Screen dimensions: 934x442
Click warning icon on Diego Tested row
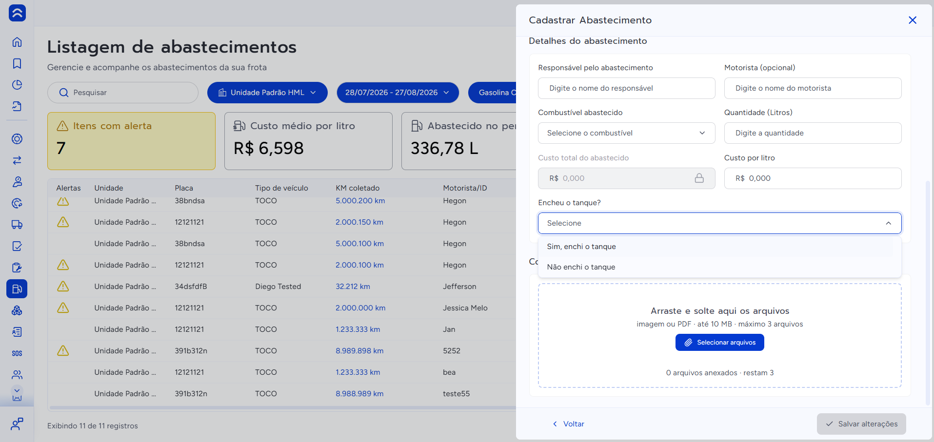point(63,287)
